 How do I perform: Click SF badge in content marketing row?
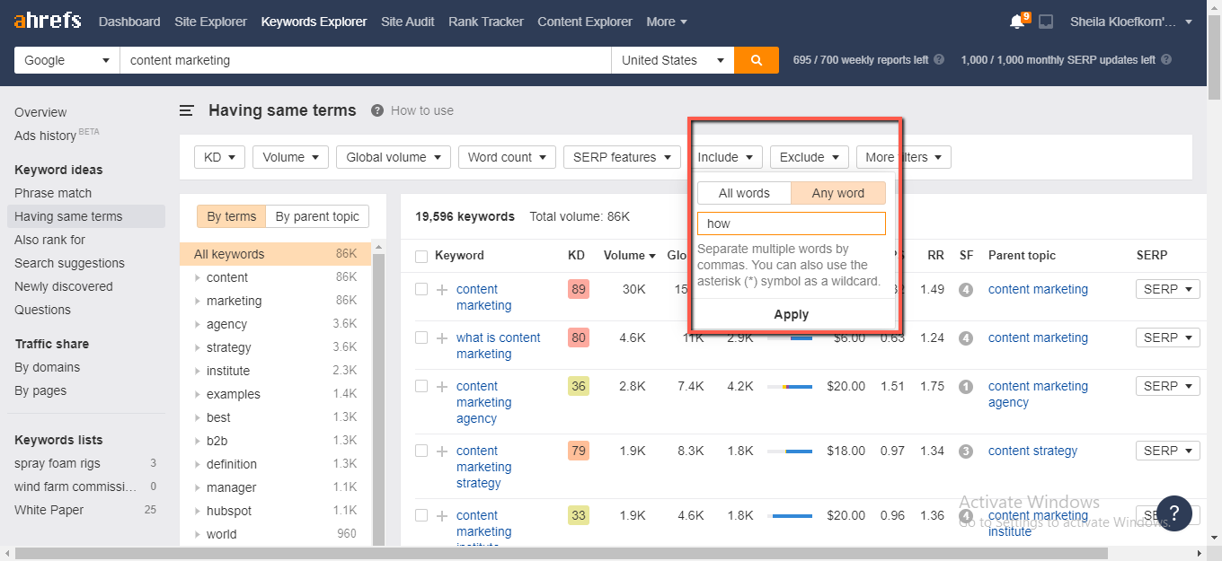point(966,290)
